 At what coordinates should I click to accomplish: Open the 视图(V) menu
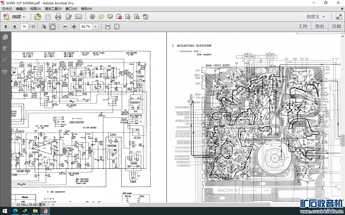coord(35,9)
